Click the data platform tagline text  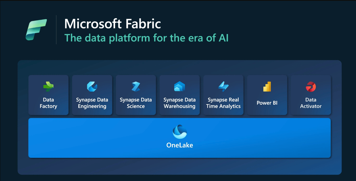(x=146, y=38)
